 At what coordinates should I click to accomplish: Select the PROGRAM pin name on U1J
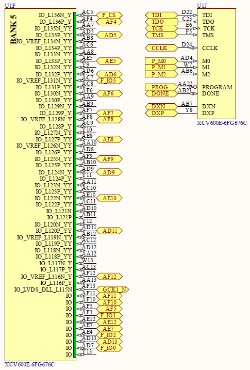(217, 87)
